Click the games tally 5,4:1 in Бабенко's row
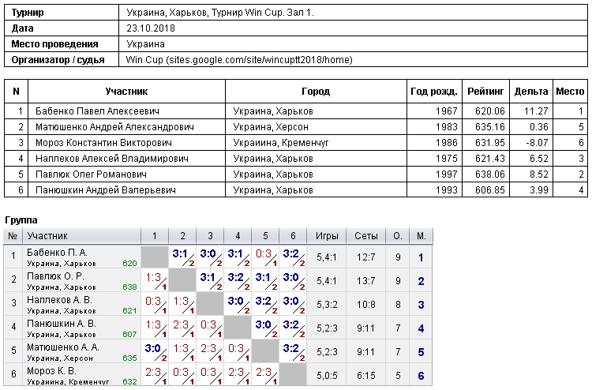The image size is (592, 390). (x=327, y=257)
